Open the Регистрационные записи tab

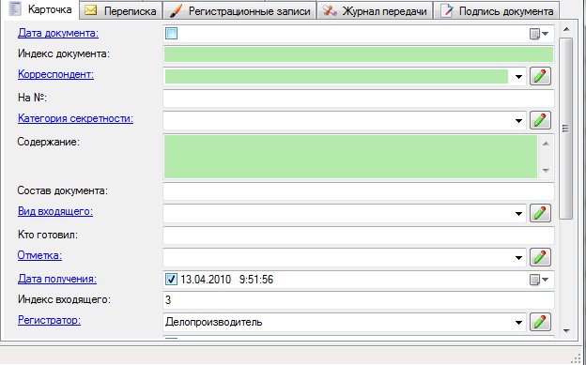tap(239, 11)
